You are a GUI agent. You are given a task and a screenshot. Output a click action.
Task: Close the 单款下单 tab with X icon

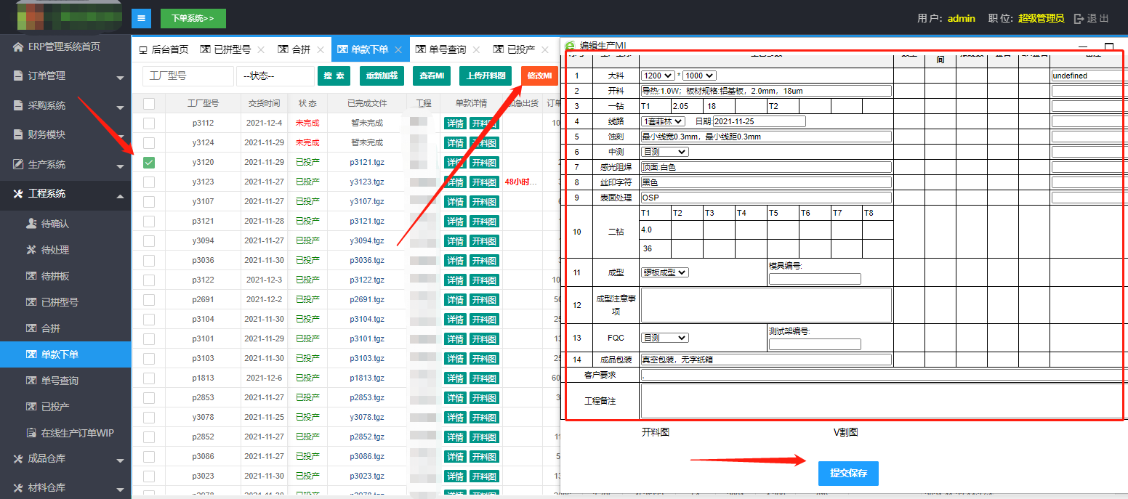pos(398,50)
